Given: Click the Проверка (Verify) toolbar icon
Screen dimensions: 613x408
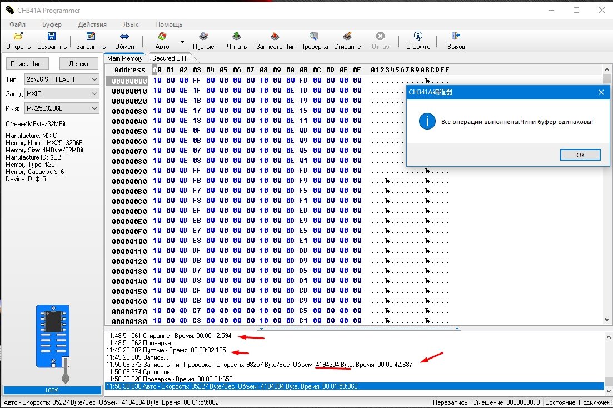Looking at the screenshot, I should pos(314,37).
